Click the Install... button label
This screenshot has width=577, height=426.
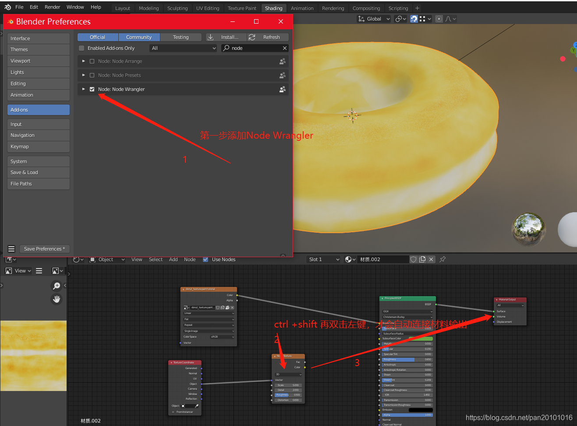coord(230,37)
